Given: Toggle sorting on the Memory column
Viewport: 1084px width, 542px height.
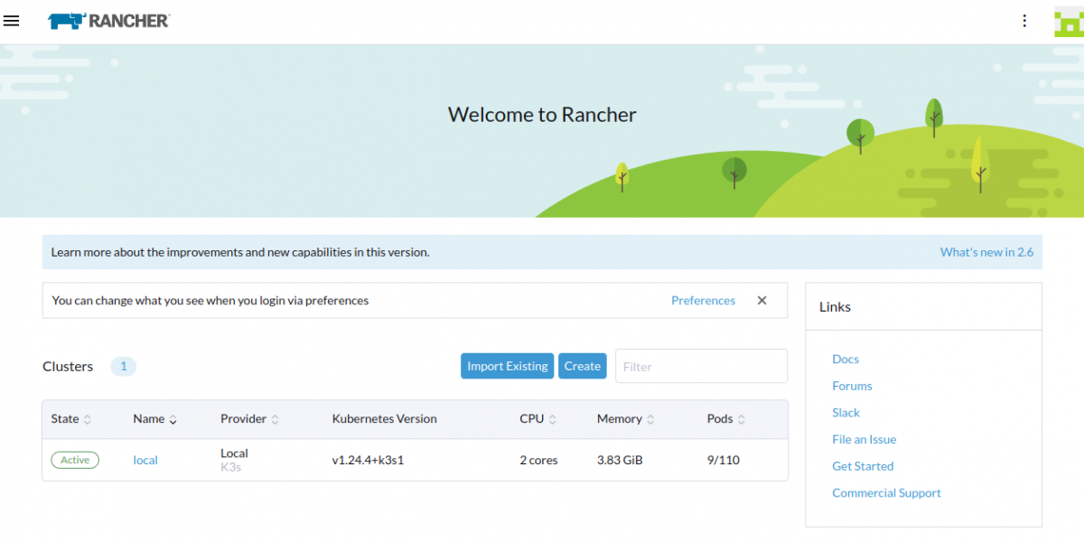Looking at the screenshot, I should pyautogui.click(x=649, y=418).
